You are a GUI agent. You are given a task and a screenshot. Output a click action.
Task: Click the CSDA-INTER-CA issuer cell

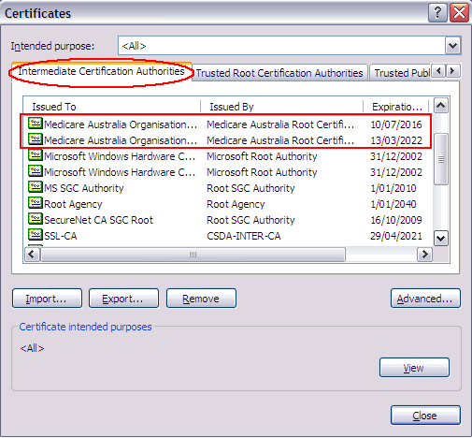244,236
